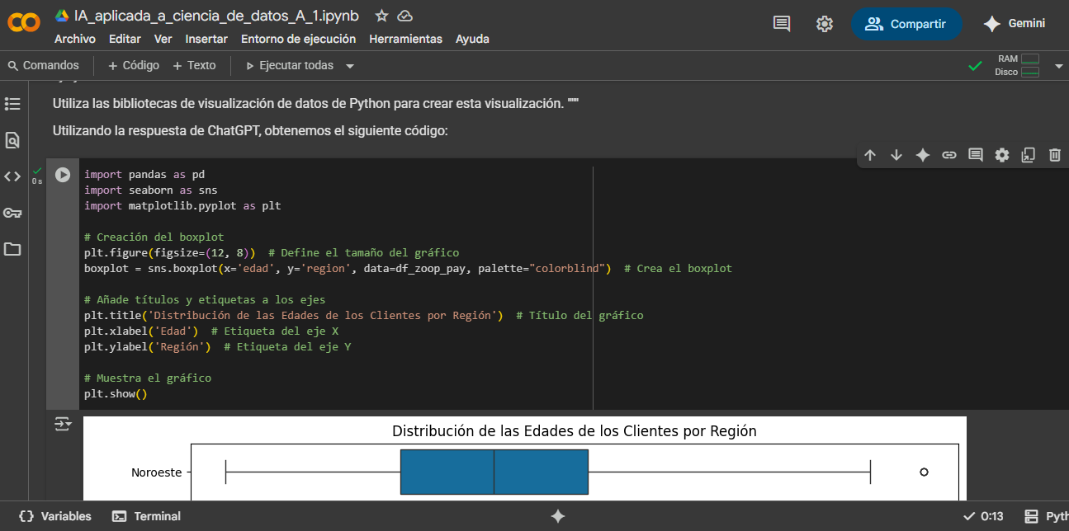1069x531 pixels.
Task: Open the cell editor settings gear
Action: [x=1002, y=155]
